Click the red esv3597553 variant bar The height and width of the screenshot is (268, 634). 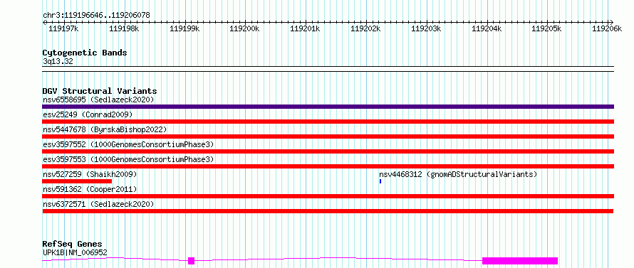point(328,166)
